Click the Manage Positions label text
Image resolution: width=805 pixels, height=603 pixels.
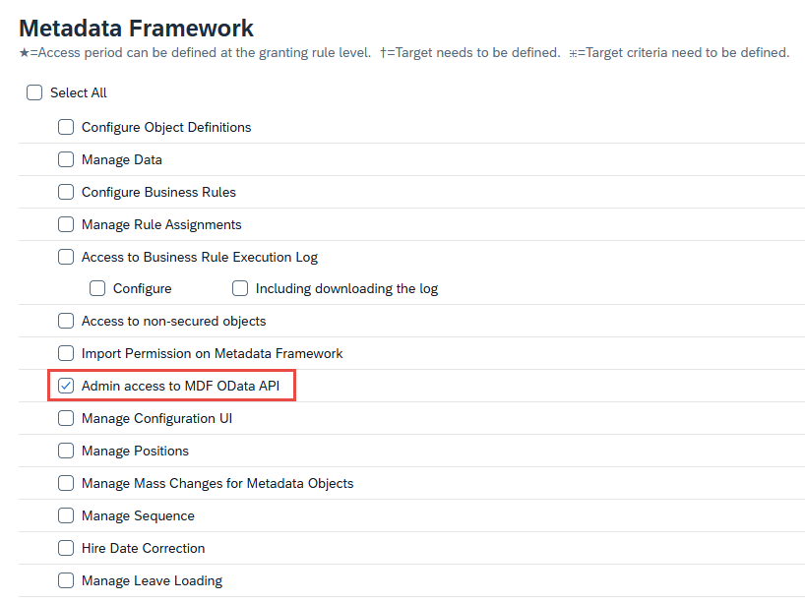pos(135,451)
